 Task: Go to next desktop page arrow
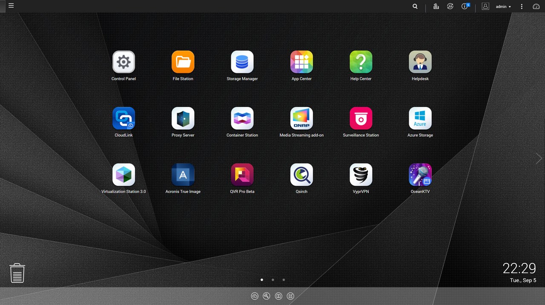point(539,158)
